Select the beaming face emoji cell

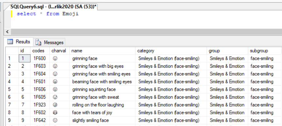point(59,82)
